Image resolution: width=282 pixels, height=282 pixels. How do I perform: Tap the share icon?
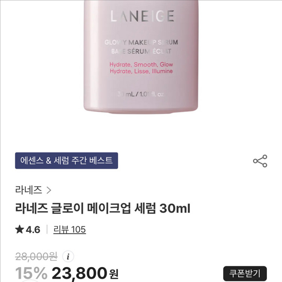click(260, 161)
